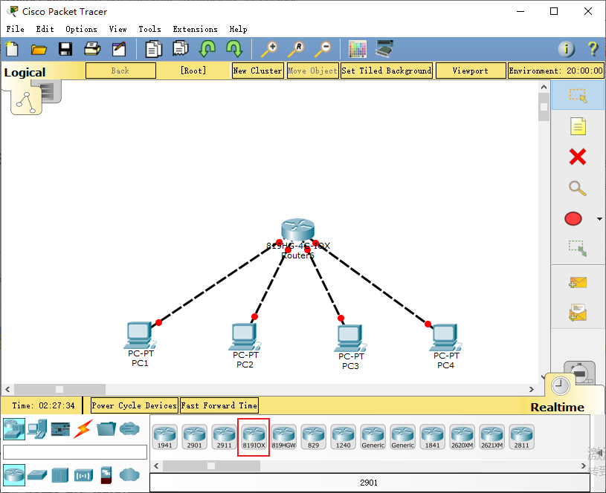Screen dimensions: 606x493
Task: Pick the 2811 router device
Action: (x=522, y=437)
